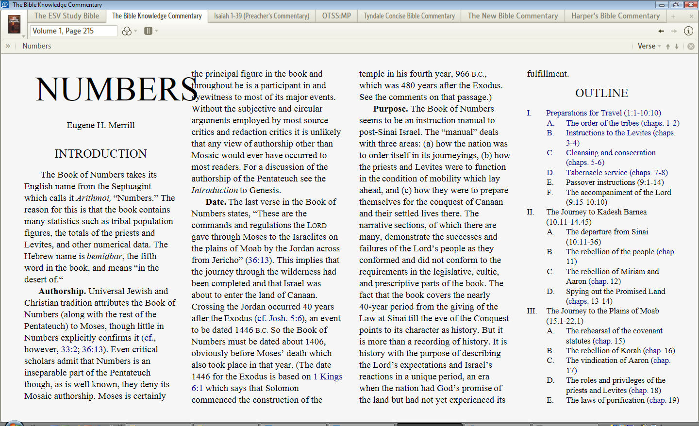Follow the chaps. 13-14 Promised Land link

pyautogui.click(x=589, y=301)
